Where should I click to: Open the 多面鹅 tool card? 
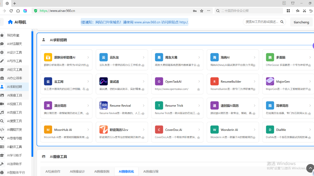(x=288, y=60)
